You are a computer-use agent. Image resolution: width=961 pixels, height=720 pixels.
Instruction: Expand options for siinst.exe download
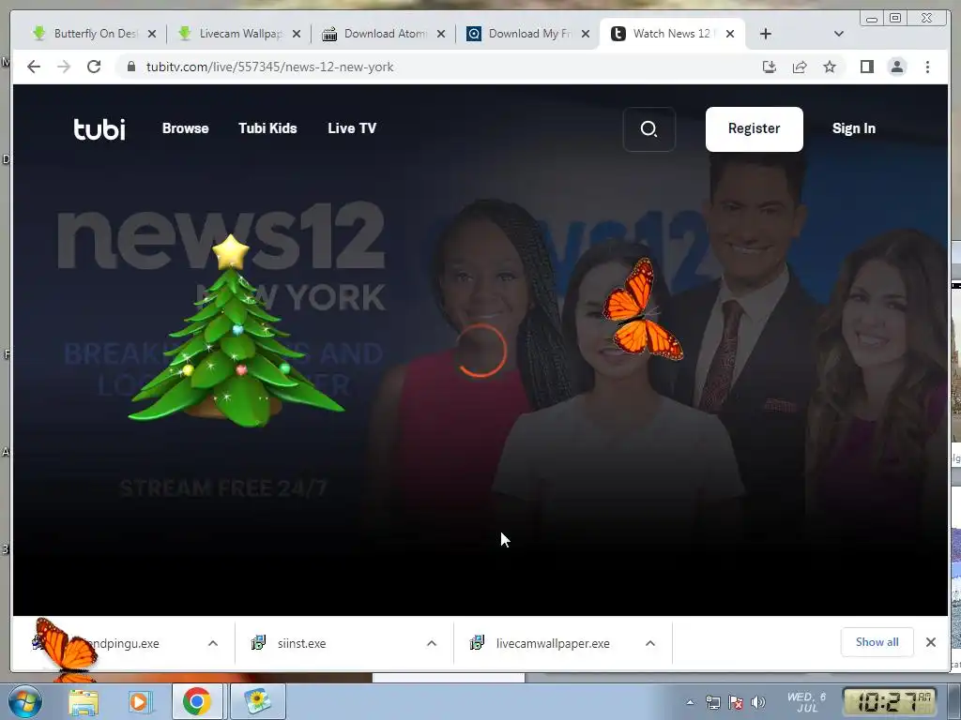pos(432,643)
